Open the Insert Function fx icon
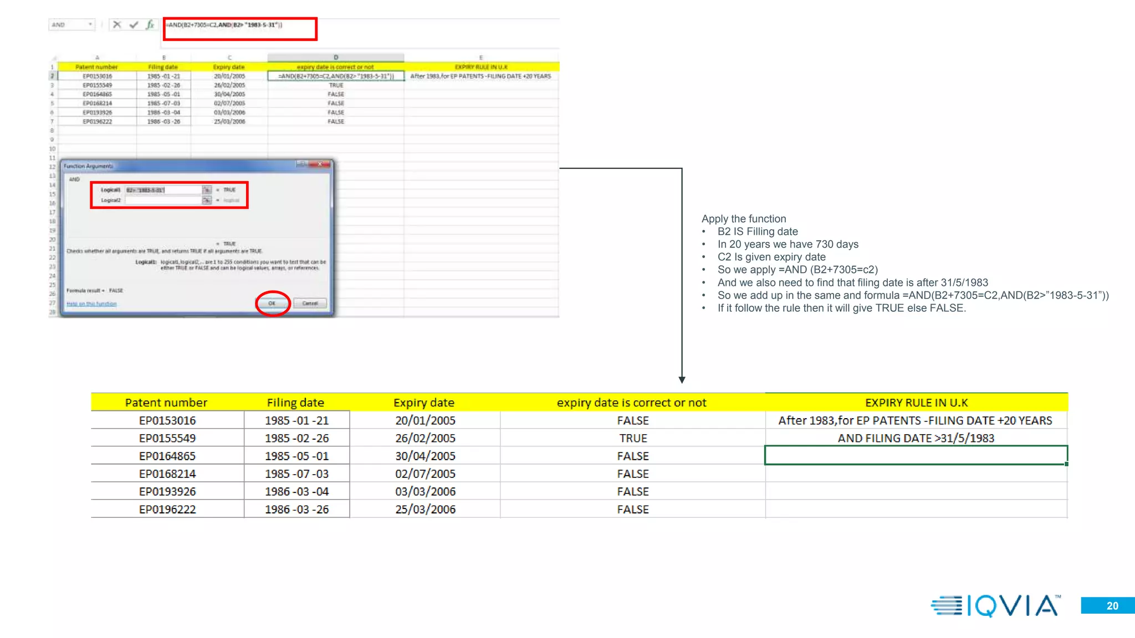This screenshot has width=1135, height=638. pyautogui.click(x=150, y=24)
